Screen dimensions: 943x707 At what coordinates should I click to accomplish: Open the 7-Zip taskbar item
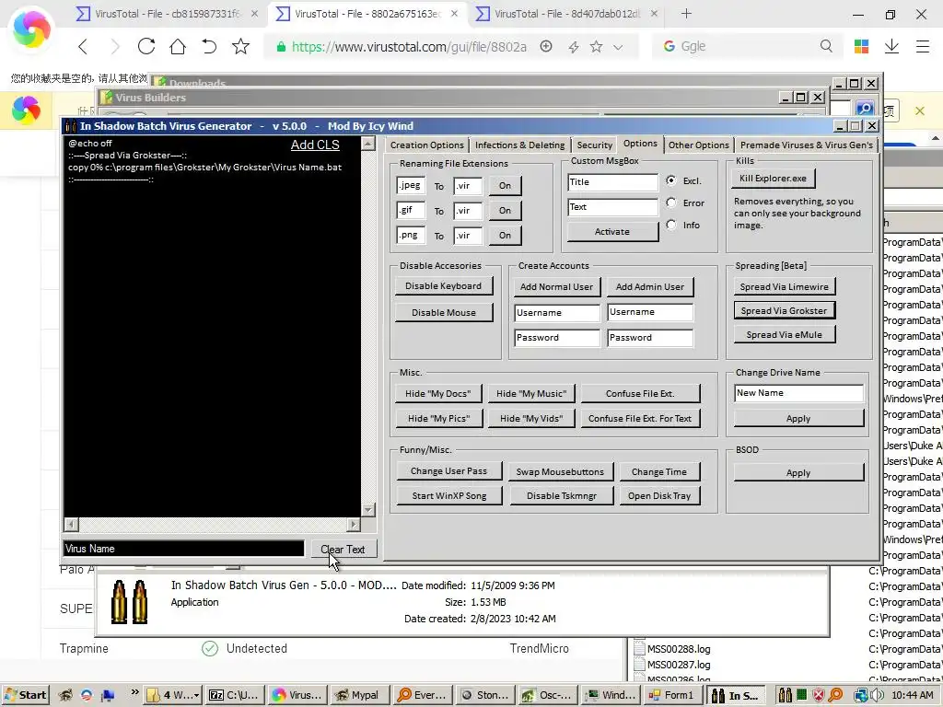[x=233, y=695]
